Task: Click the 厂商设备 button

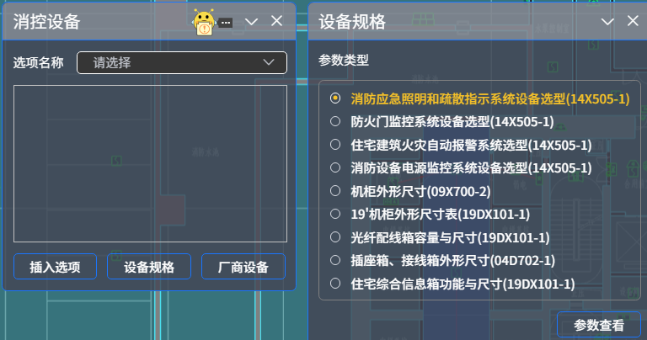Action: tap(243, 268)
